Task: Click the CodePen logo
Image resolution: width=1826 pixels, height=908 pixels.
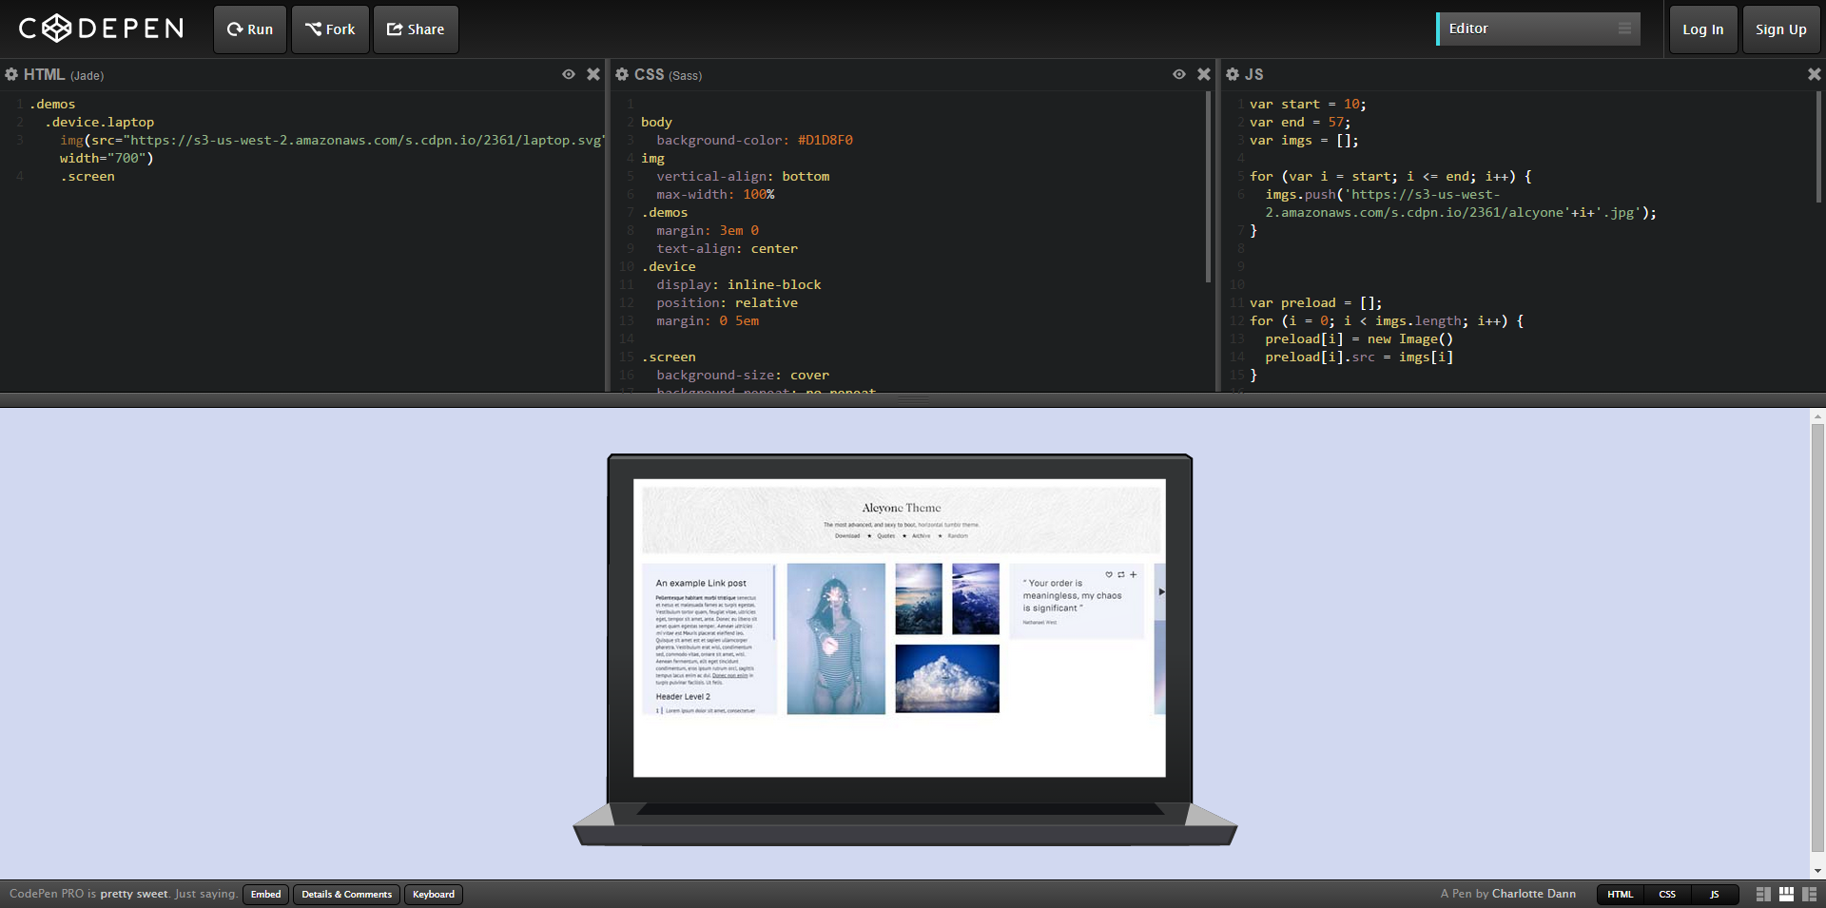Action: [x=101, y=29]
